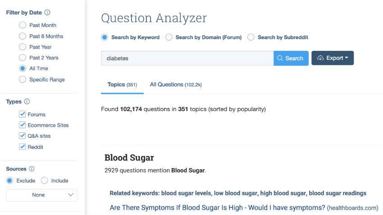Image resolution: width=383 pixels, height=215 pixels.
Task: Select Specific Range date filter
Action: [23, 80]
